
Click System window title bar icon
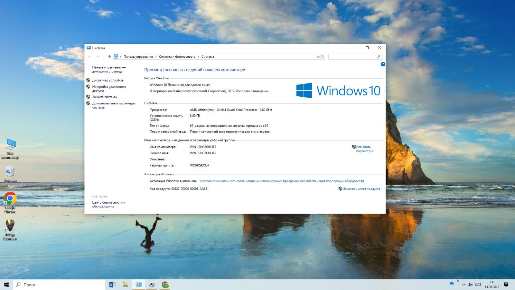[89, 48]
